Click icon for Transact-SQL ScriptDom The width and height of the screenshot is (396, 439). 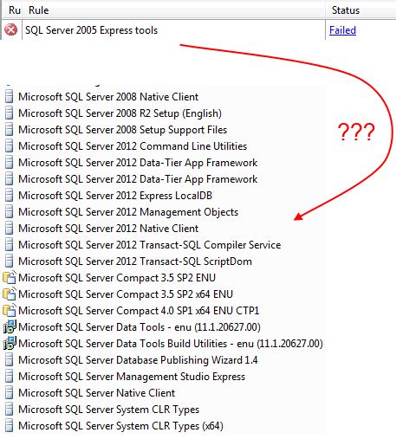10,261
